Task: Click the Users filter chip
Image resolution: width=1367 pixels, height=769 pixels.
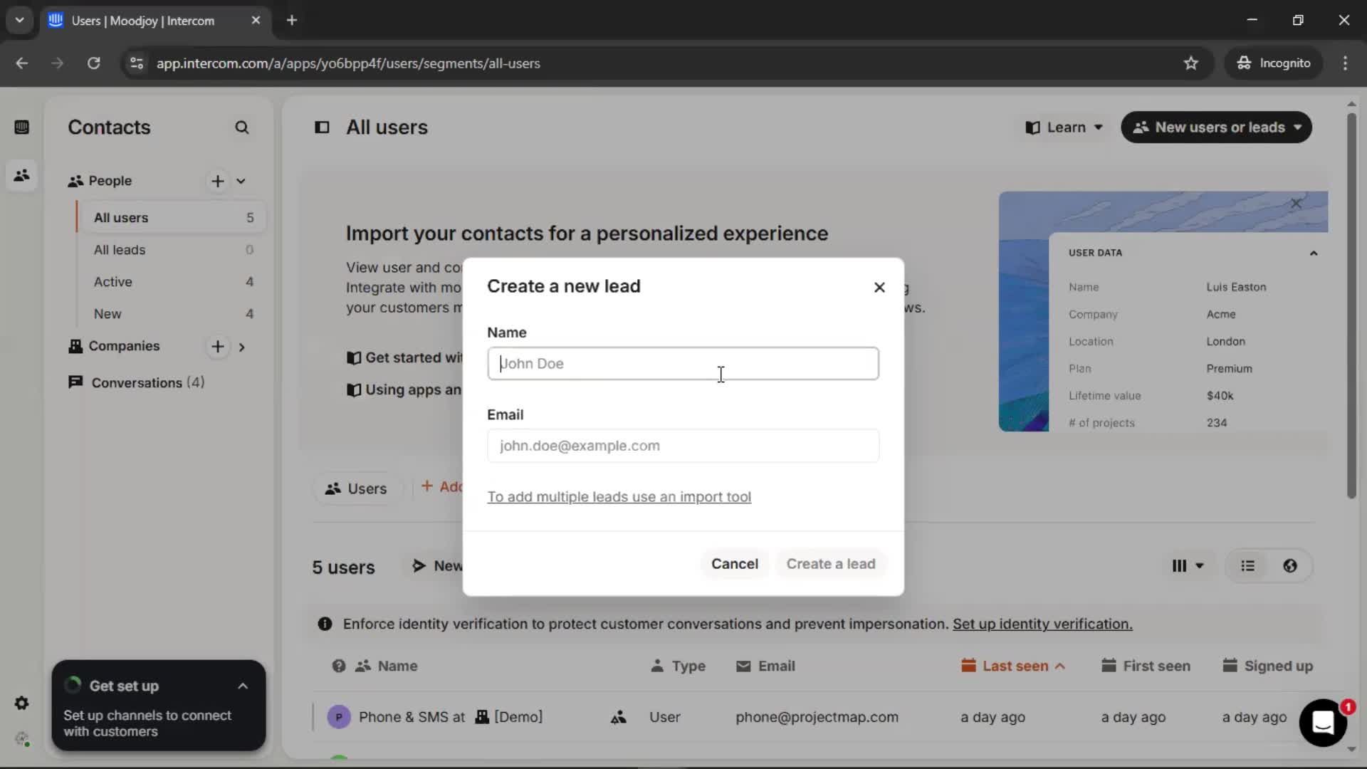Action: [x=356, y=488]
